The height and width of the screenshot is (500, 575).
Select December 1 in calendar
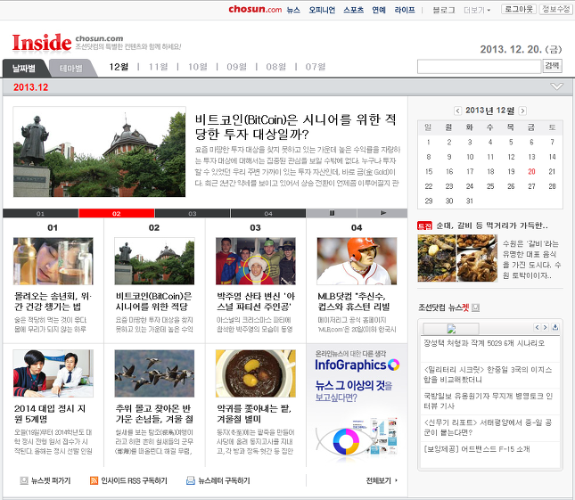(428, 143)
